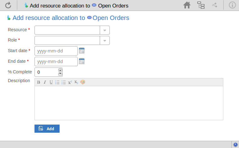Toggle underline formatting in Description editor
239x148 pixels.
click(x=51, y=82)
